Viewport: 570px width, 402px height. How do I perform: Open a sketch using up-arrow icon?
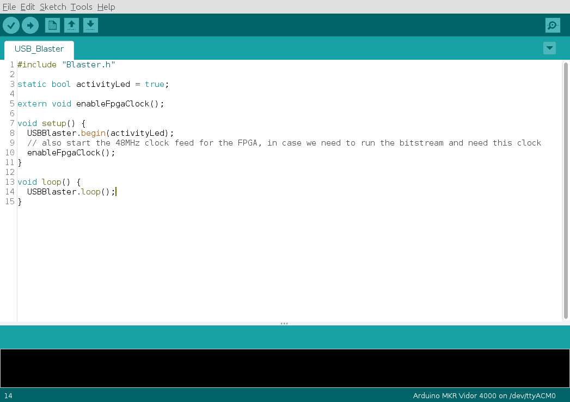click(71, 25)
